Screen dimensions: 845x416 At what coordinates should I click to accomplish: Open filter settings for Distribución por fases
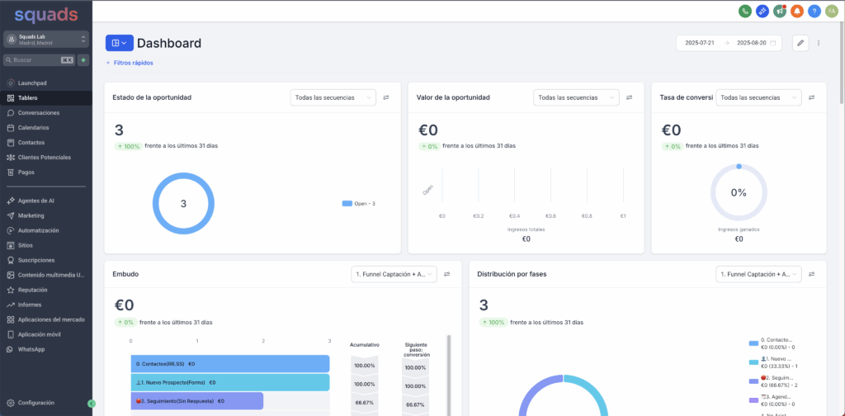coord(812,274)
